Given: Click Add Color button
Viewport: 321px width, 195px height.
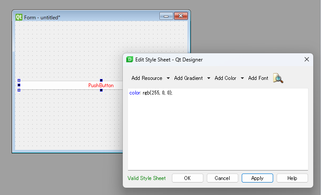Looking at the screenshot, I should [225, 78].
